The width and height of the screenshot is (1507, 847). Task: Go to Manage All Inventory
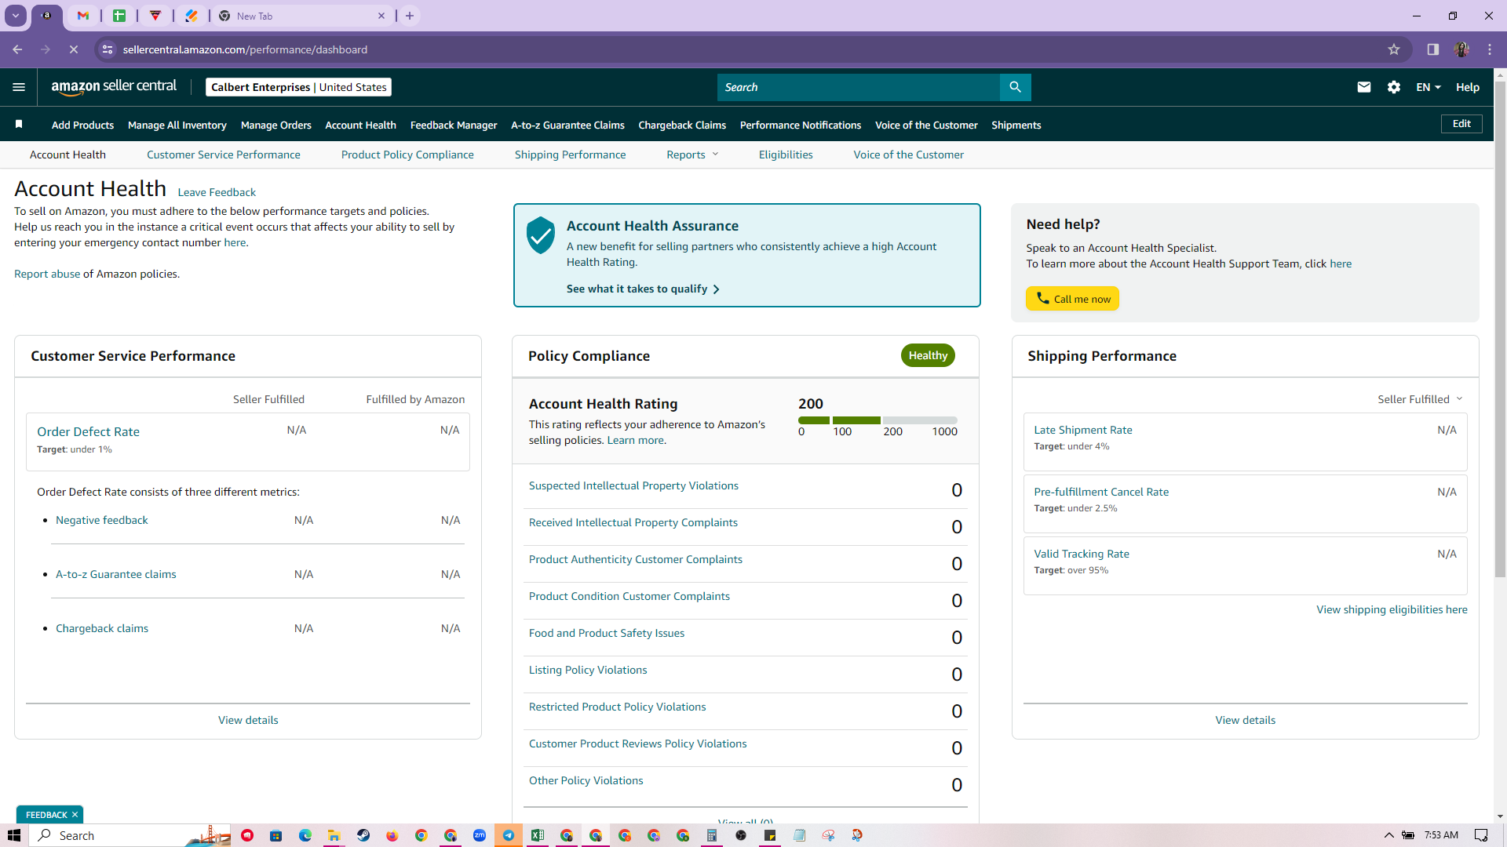[177, 125]
